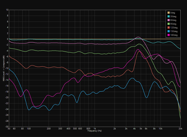Click the RMS Level Compare (dB) axis title
Image resolution: width=187 pixels, height=137 pixels.
[4, 68]
